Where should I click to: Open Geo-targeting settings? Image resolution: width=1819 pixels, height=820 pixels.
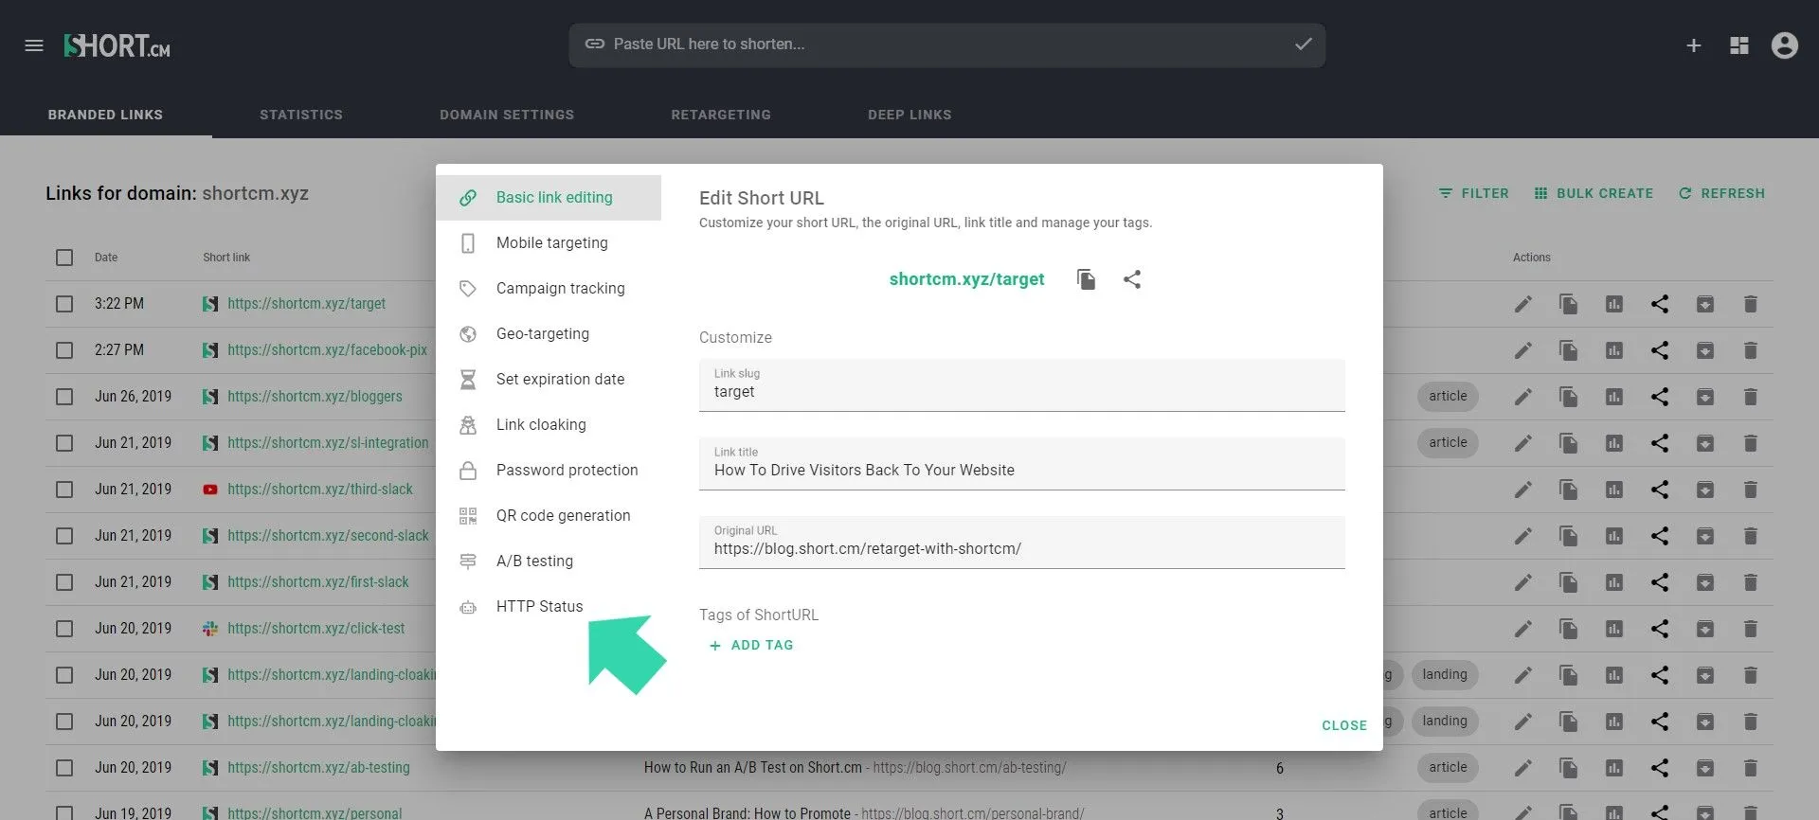click(x=549, y=334)
